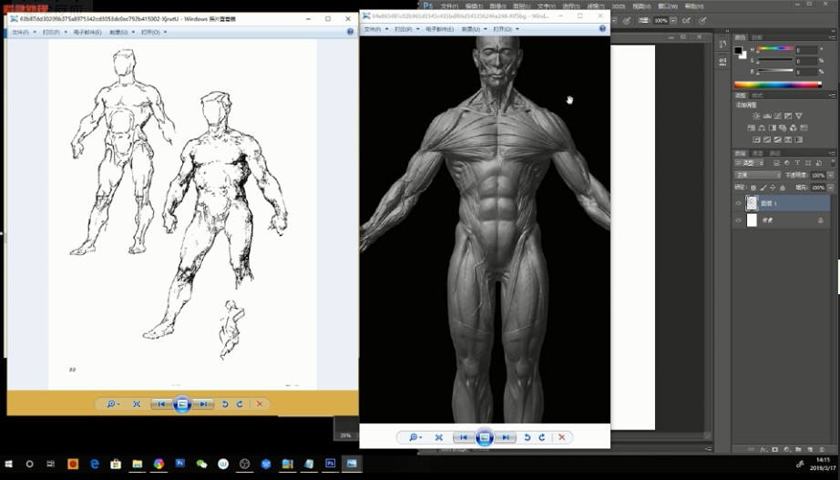Viewport: 840px width, 480px height.
Task: Click the foreground color swatch
Action: click(x=738, y=50)
